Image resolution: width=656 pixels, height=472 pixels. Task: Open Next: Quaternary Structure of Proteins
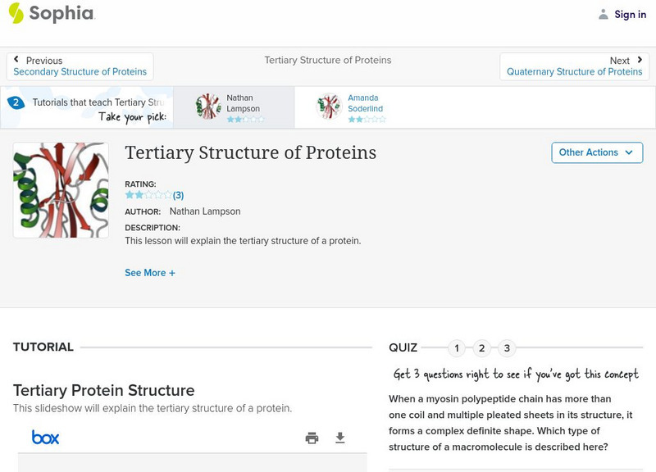coord(574,66)
